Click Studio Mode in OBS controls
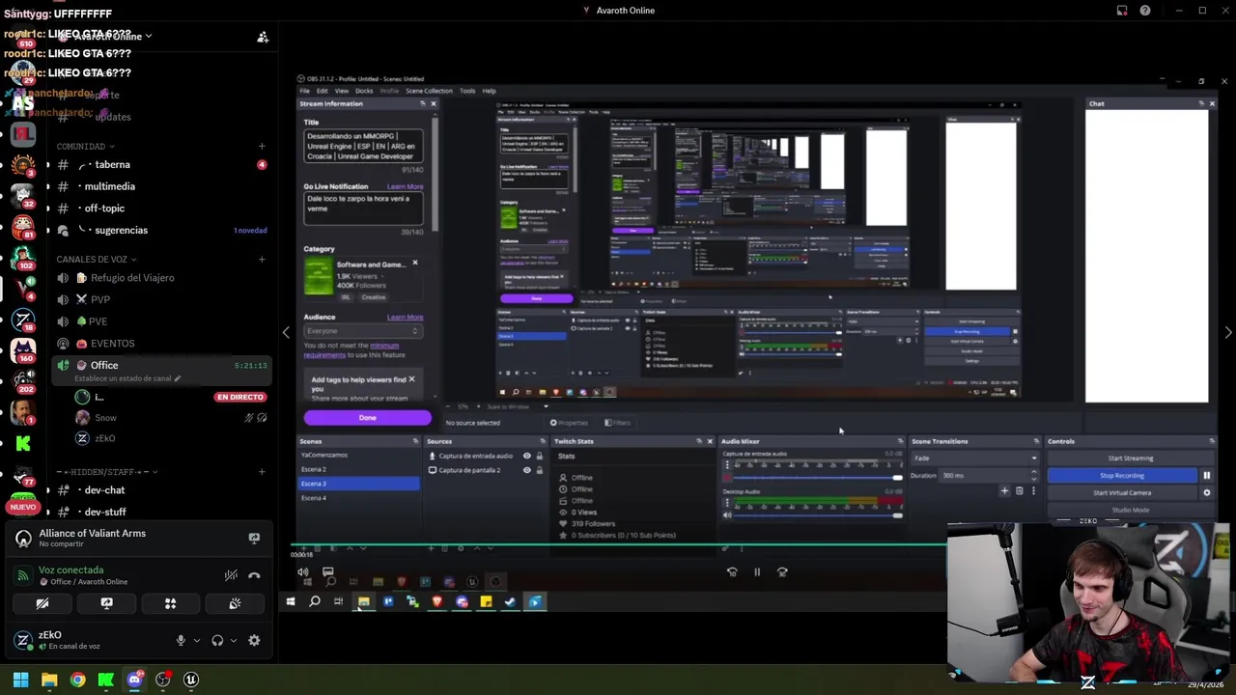This screenshot has width=1236, height=695. tap(1130, 510)
